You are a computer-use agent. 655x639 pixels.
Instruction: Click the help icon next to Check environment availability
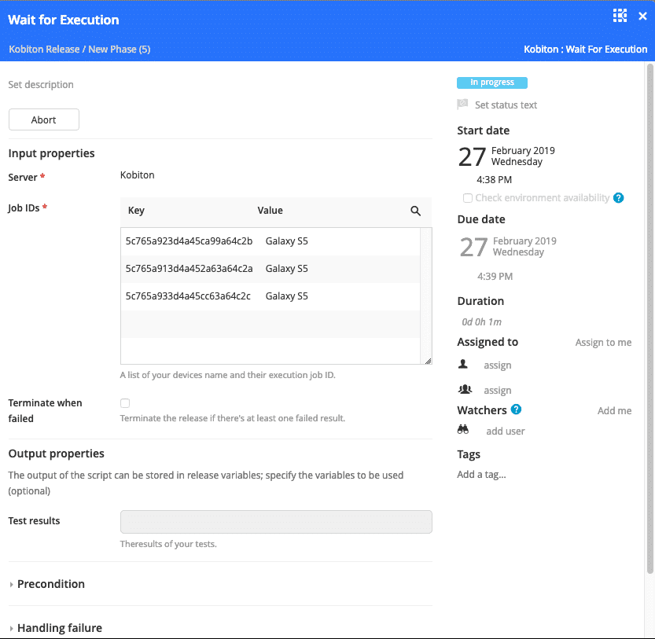[x=618, y=198]
